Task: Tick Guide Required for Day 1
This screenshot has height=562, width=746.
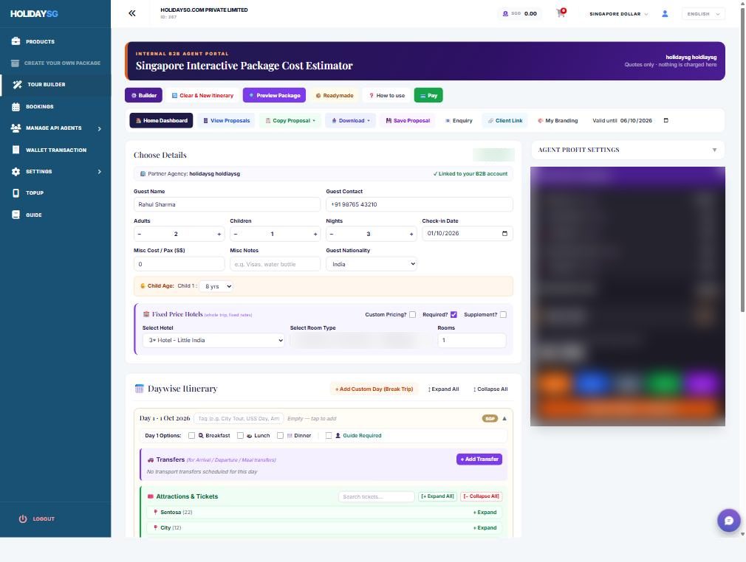Action: coord(329,436)
